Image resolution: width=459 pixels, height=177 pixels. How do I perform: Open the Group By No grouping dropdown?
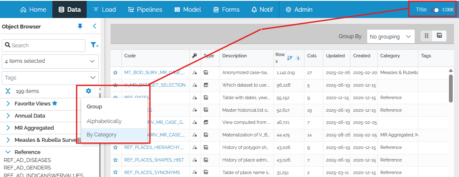[390, 36]
